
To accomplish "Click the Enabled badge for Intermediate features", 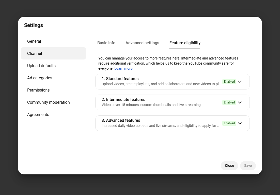I will click(x=229, y=102).
